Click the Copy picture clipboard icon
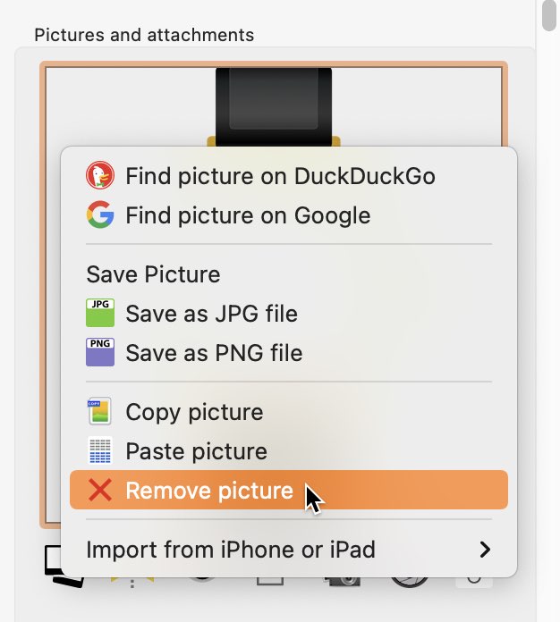The image size is (560, 622). click(99, 411)
